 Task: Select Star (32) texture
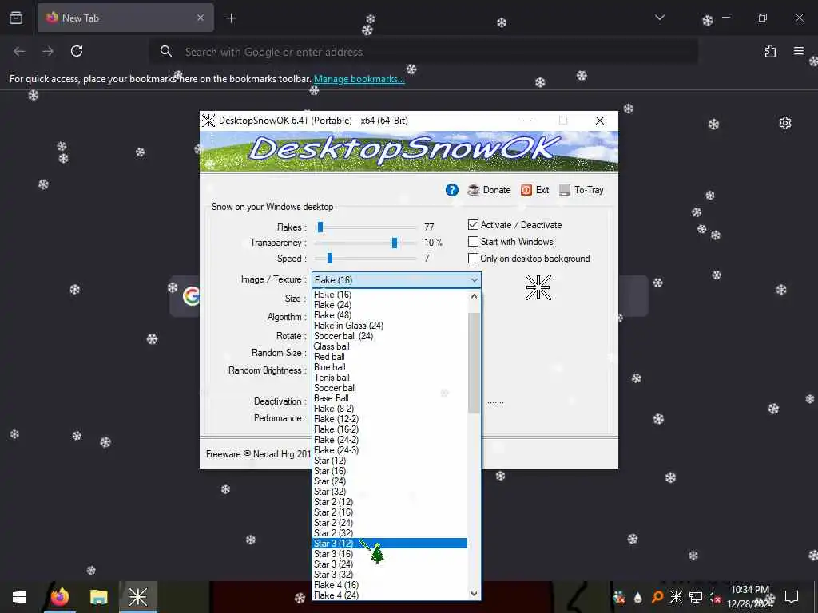tap(390, 492)
